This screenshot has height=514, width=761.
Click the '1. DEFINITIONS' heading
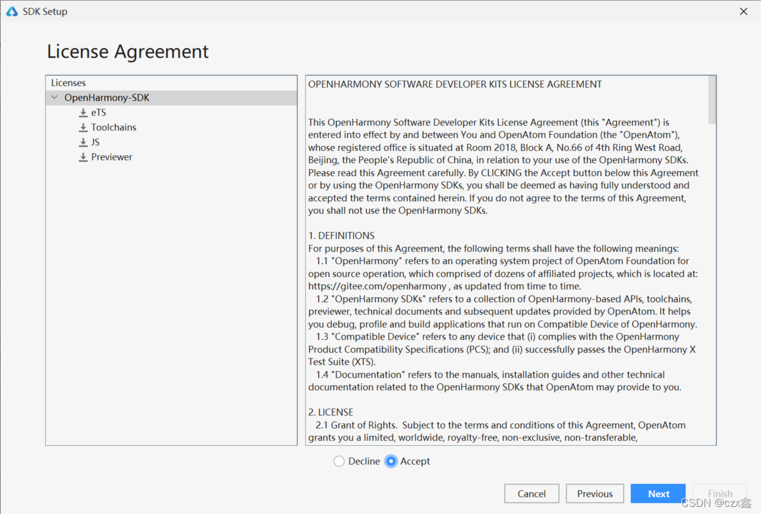tap(341, 236)
